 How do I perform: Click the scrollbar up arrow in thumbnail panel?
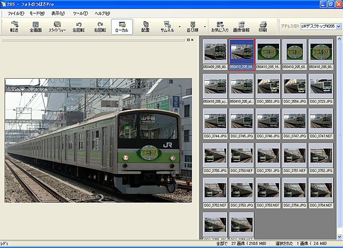pos(340,39)
